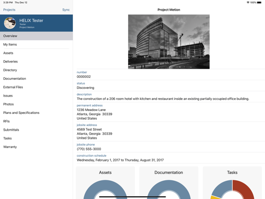
Task: Tap the status value Discovering
Action: click(85, 87)
